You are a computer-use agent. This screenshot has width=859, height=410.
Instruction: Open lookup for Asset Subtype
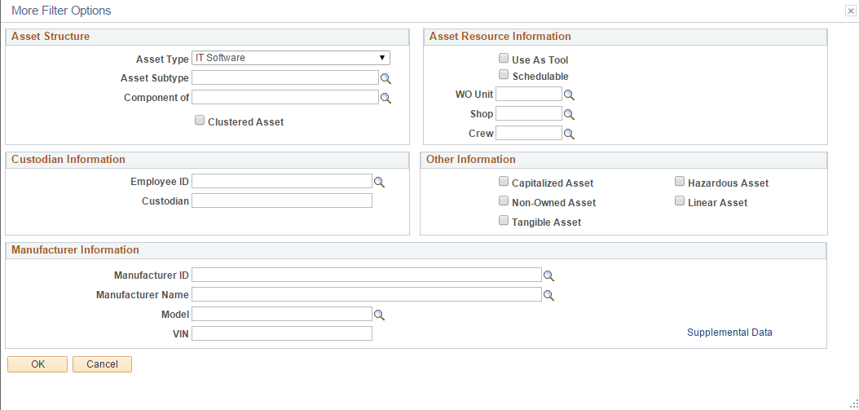(x=385, y=79)
